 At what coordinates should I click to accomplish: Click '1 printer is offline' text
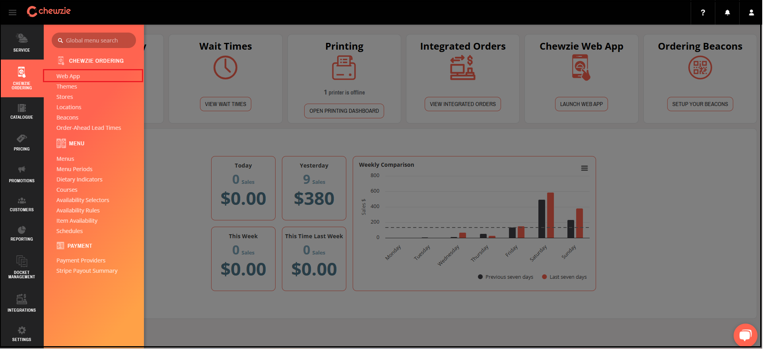tap(344, 92)
